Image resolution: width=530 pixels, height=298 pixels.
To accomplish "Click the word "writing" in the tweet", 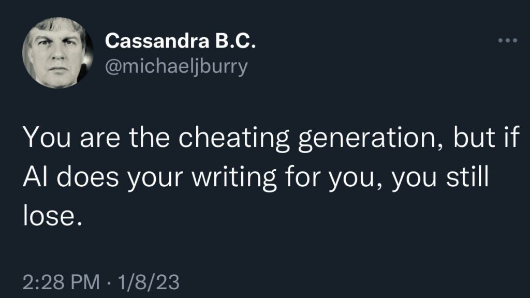I will 236,178.
